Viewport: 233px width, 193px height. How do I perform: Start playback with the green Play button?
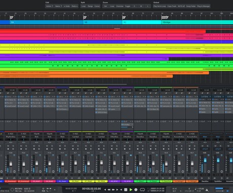tap(131, 189)
